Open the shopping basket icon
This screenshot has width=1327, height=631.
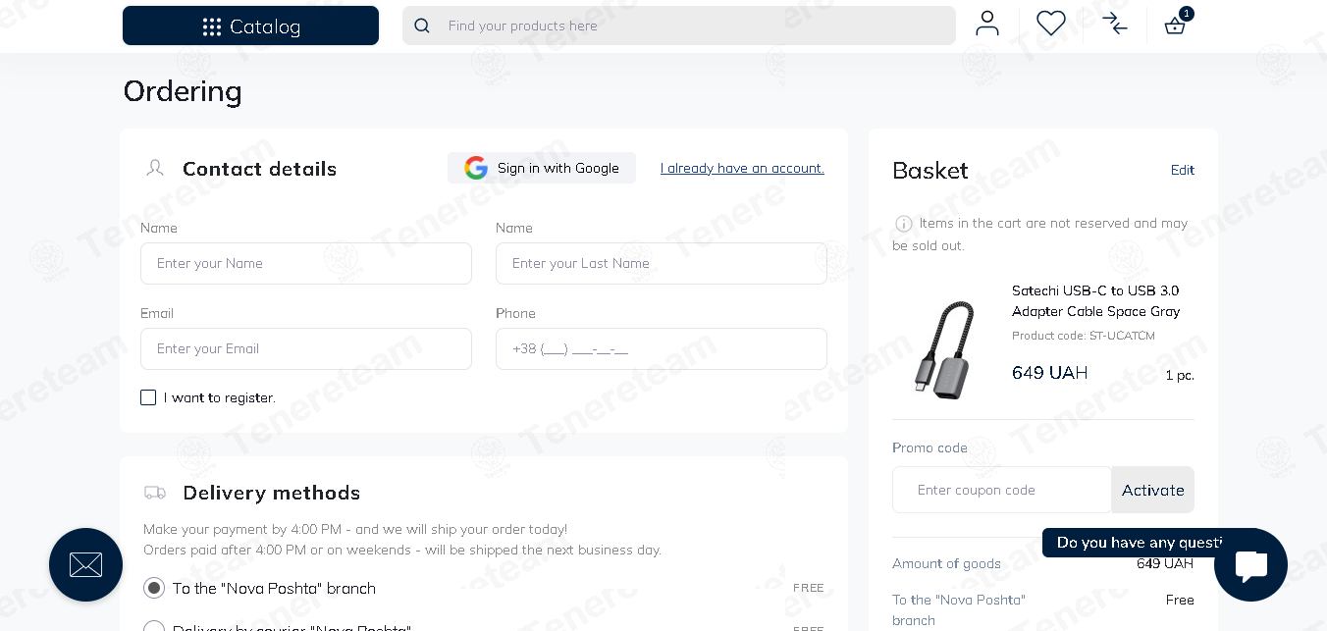(x=1175, y=26)
